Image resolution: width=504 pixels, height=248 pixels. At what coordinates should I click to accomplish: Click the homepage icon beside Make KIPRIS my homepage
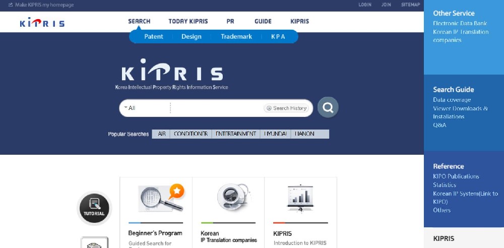tap(10, 5)
